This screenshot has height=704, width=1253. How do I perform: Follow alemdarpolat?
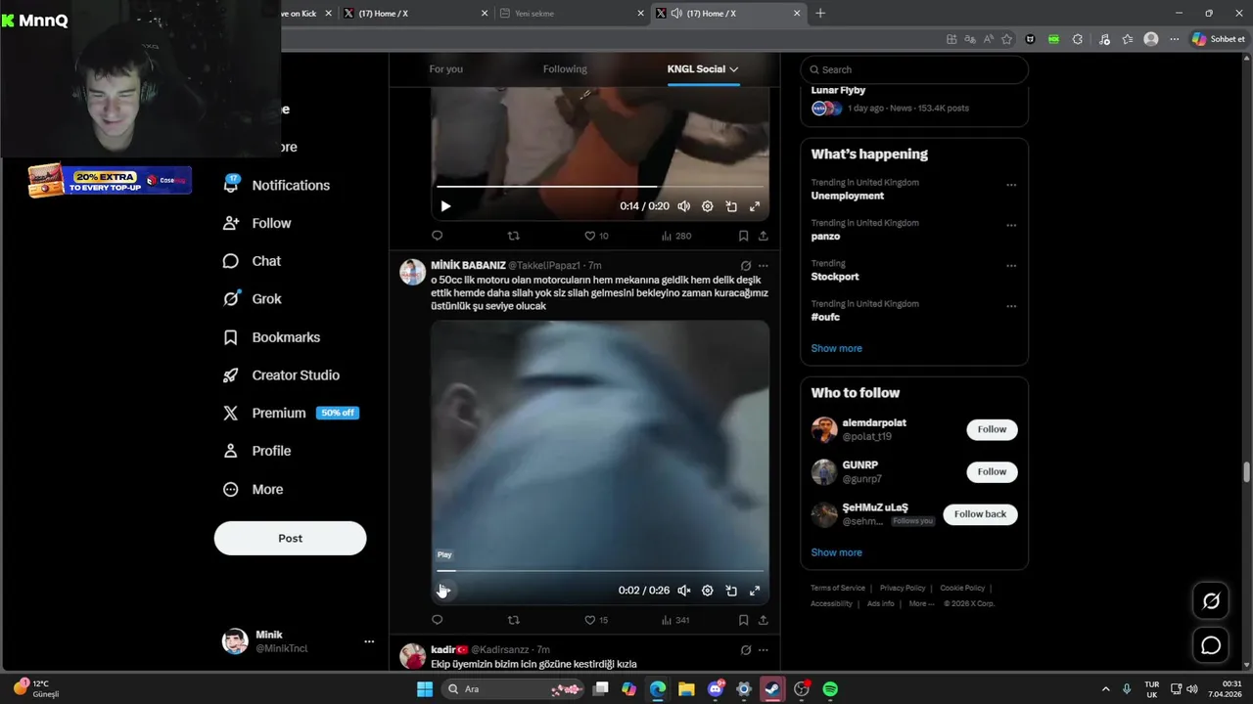pyautogui.click(x=992, y=429)
